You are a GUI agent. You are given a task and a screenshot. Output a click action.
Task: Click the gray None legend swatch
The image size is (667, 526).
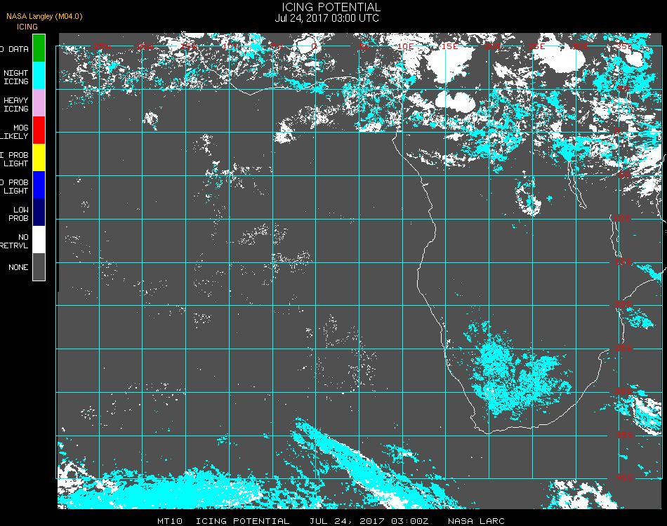(x=39, y=267)
